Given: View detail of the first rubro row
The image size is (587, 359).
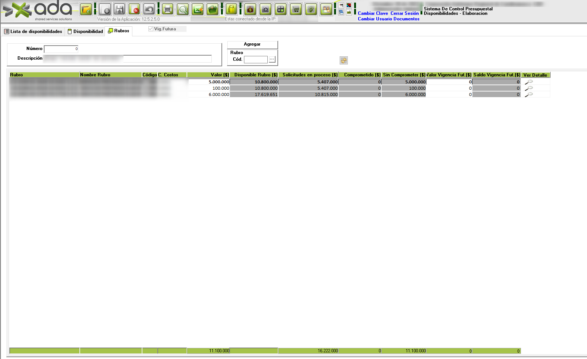Looking at the screenshot, I should click(x=529, y=82).
